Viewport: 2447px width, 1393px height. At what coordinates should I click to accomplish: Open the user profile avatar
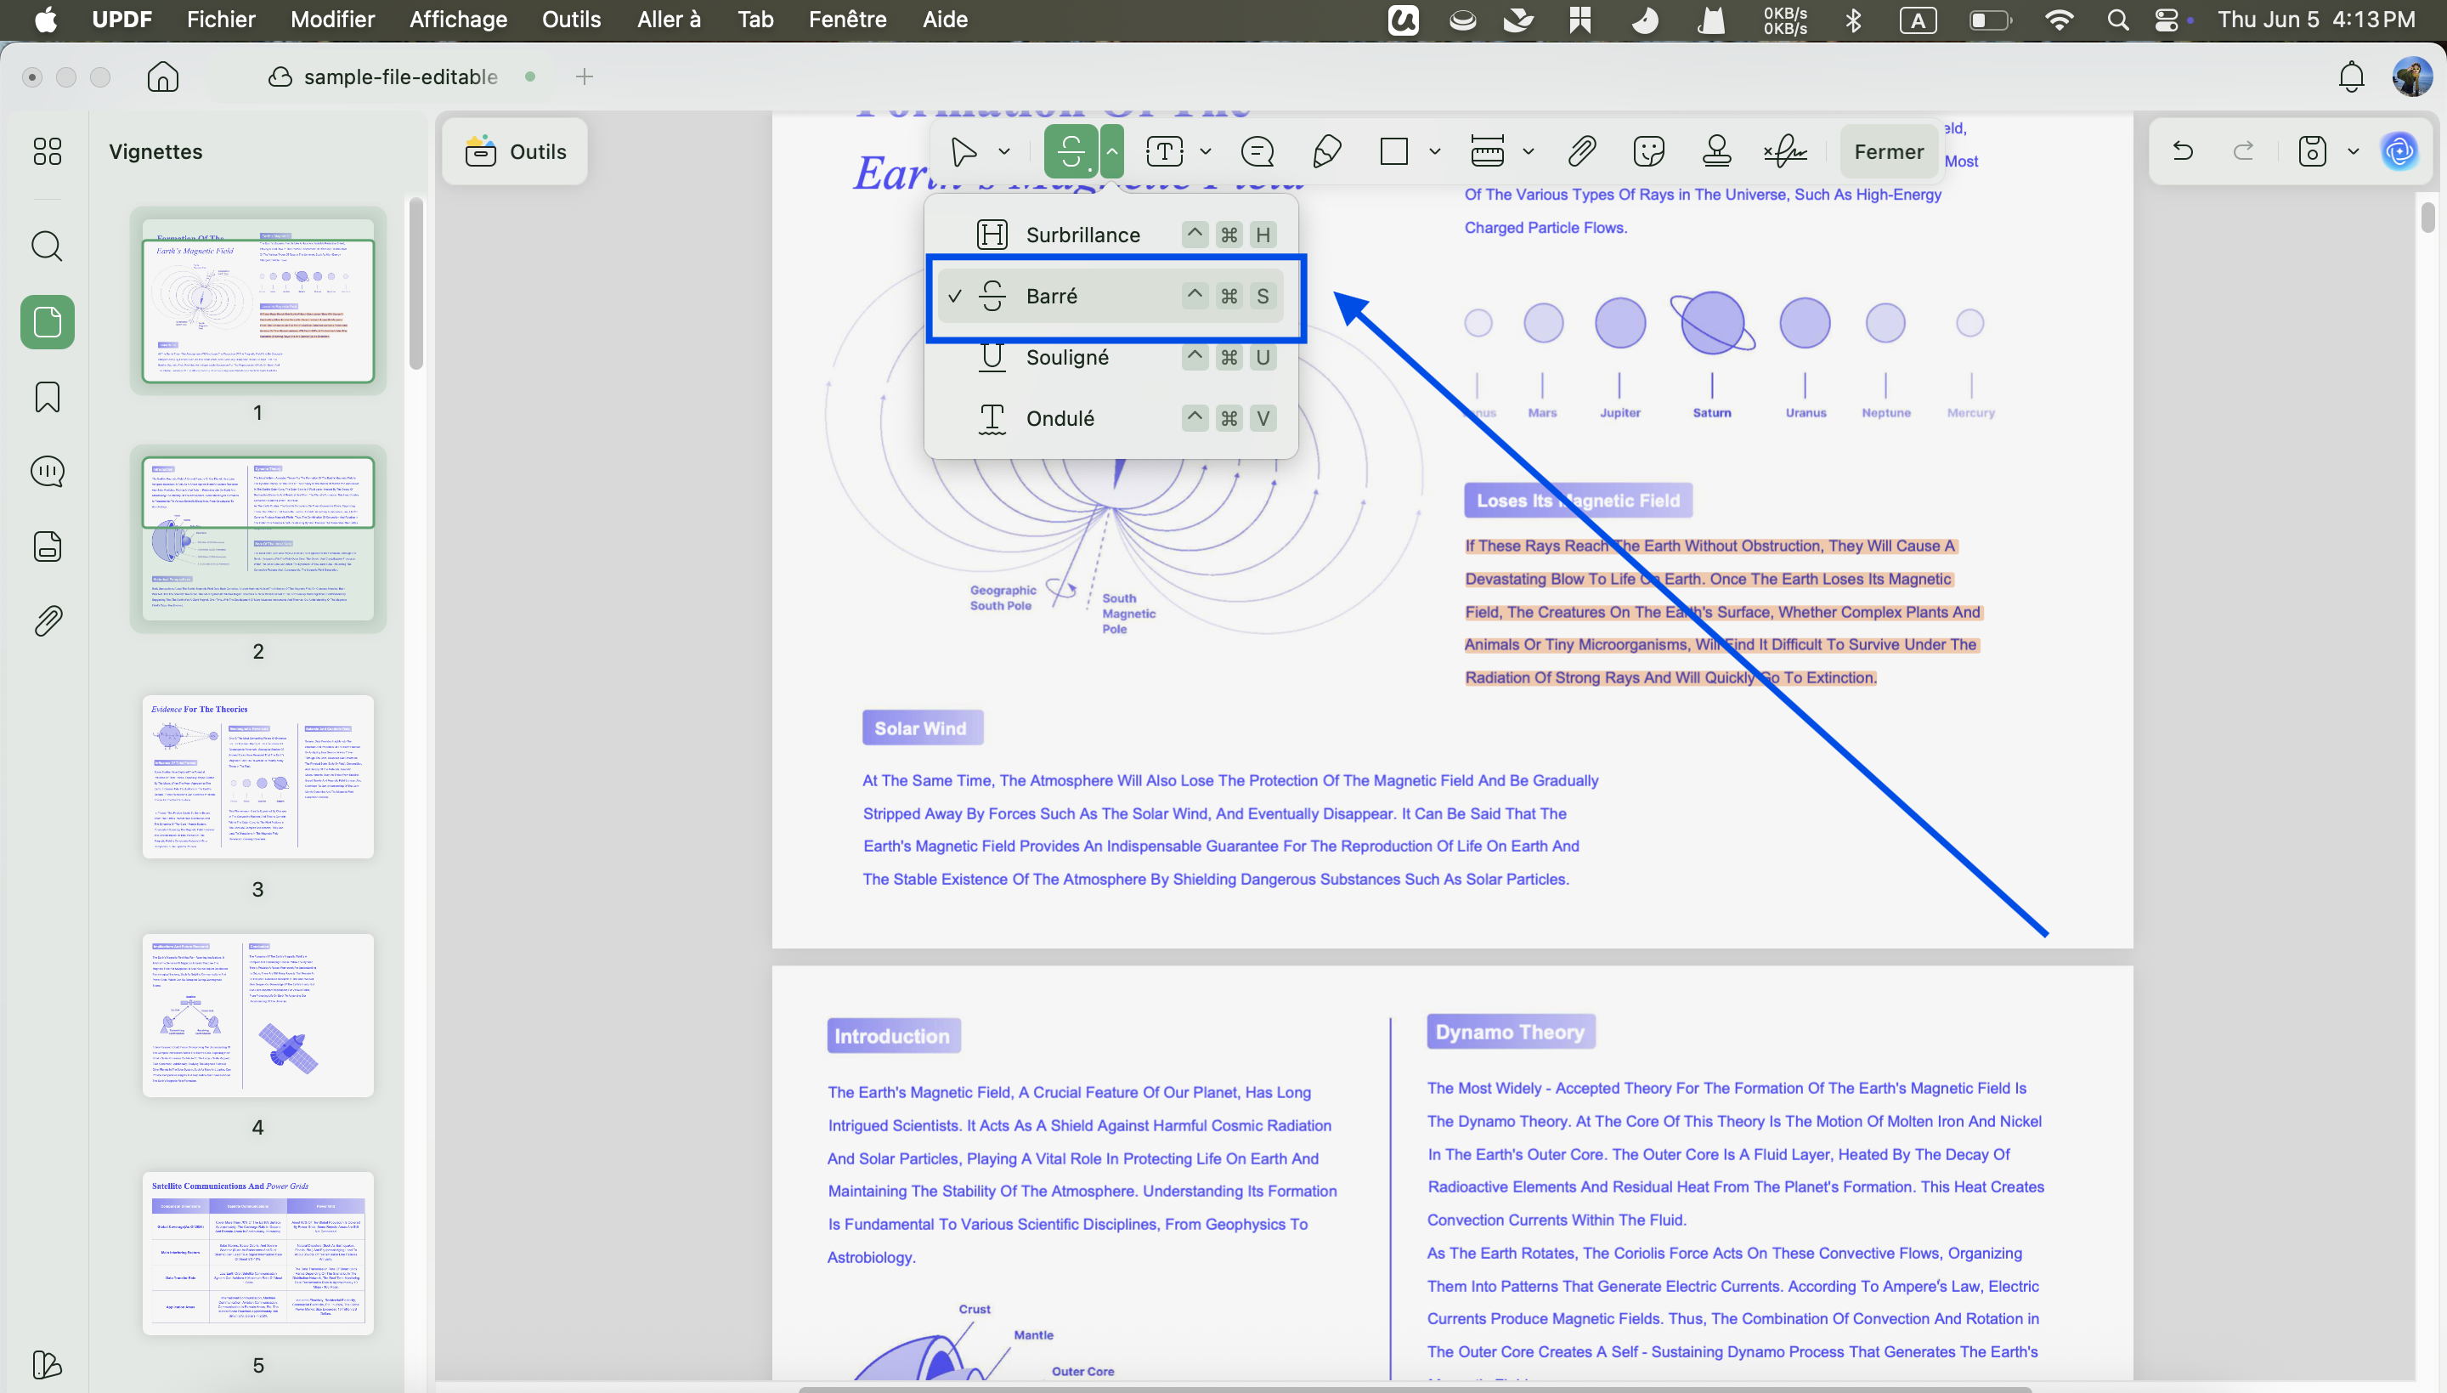pos(2412,76)
